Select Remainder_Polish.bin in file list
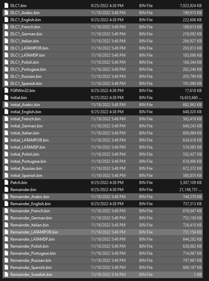The height and width of the screenshot is (281, 209). 103,246
